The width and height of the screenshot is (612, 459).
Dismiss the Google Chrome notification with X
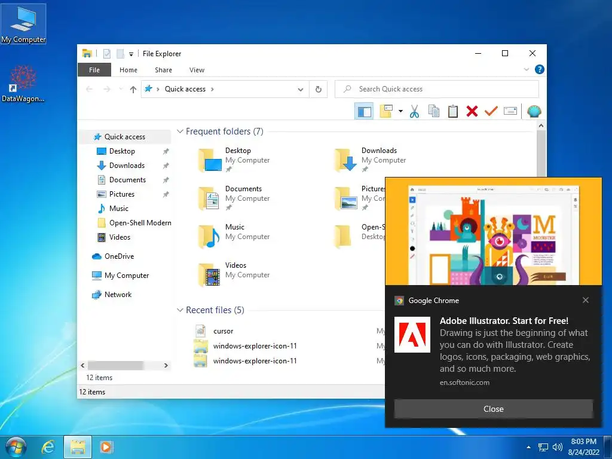586,300
